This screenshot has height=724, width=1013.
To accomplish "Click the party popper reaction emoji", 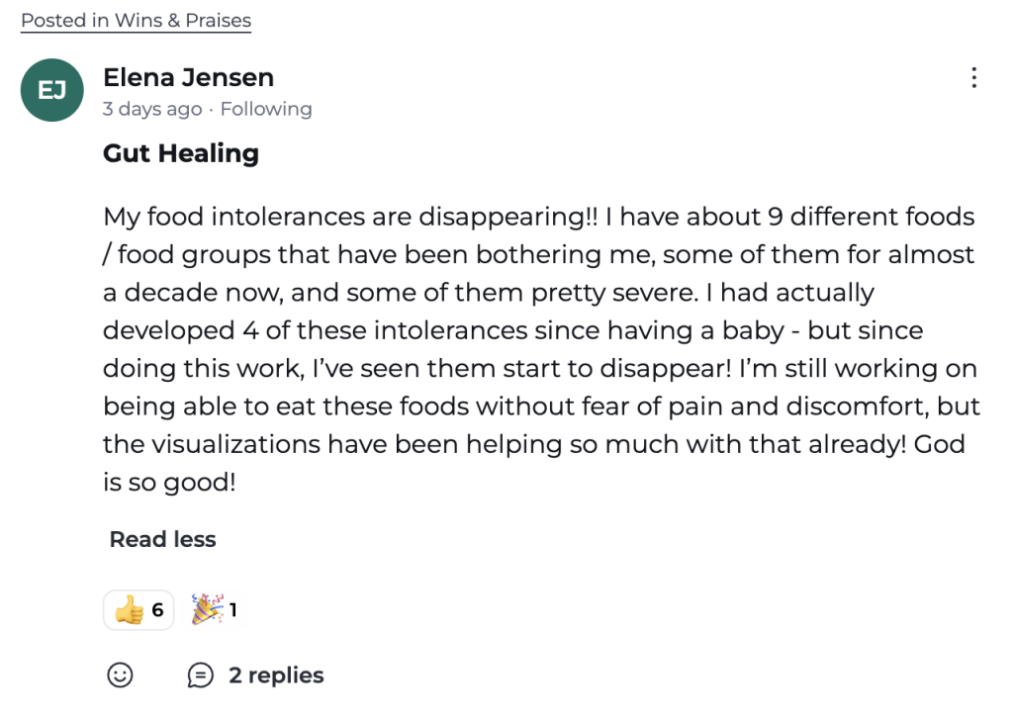I will click(x=207, y=609).
